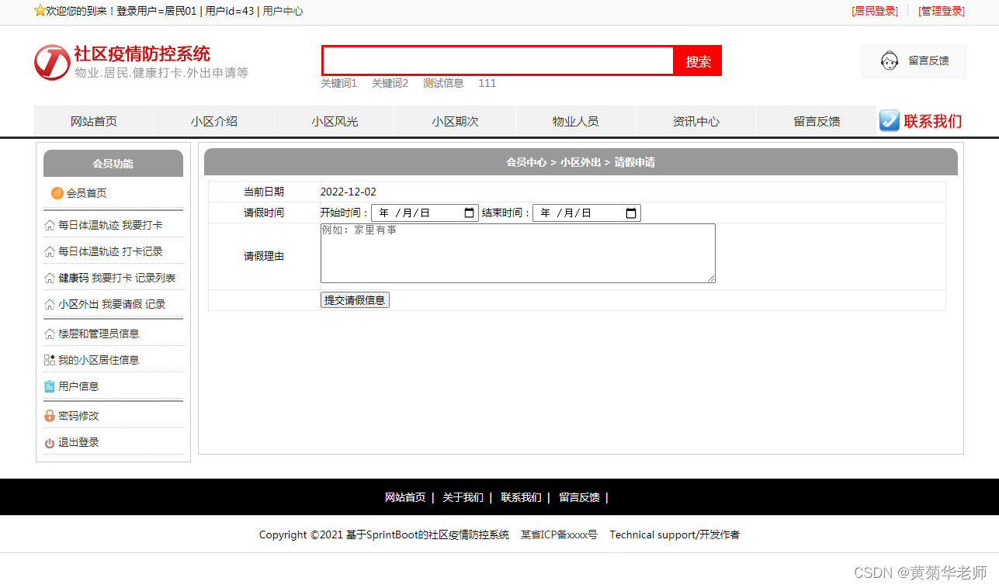Click 我要打卡 in the 健康码 row
999x588 pixels.
tap(112, 278)
